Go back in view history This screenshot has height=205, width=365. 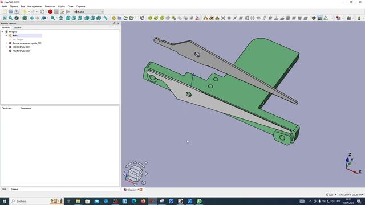tap(32, 18)
